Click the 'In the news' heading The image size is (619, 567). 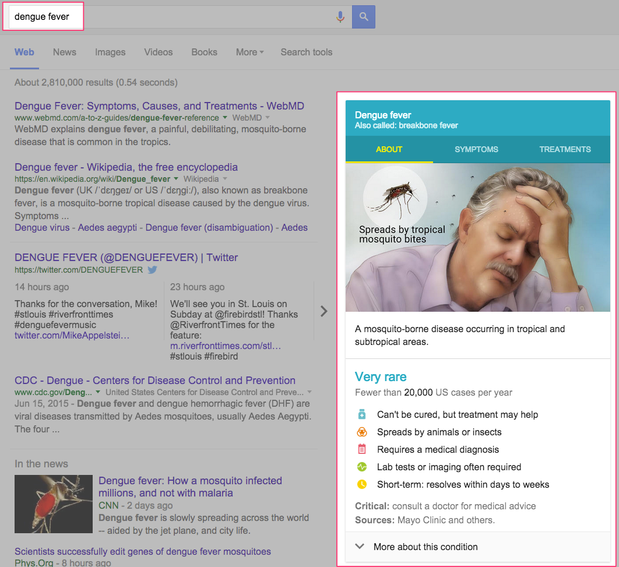(x=41, y=464)
